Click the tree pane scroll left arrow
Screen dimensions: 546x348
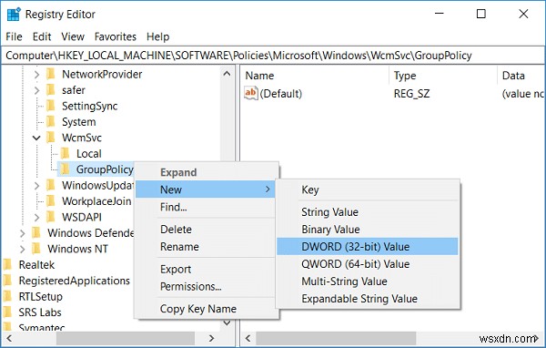click(x=9, y=338)
